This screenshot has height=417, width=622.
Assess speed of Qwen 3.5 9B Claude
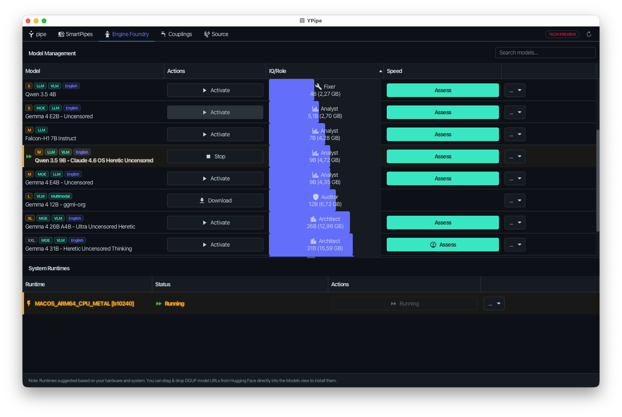coord(443,156)
